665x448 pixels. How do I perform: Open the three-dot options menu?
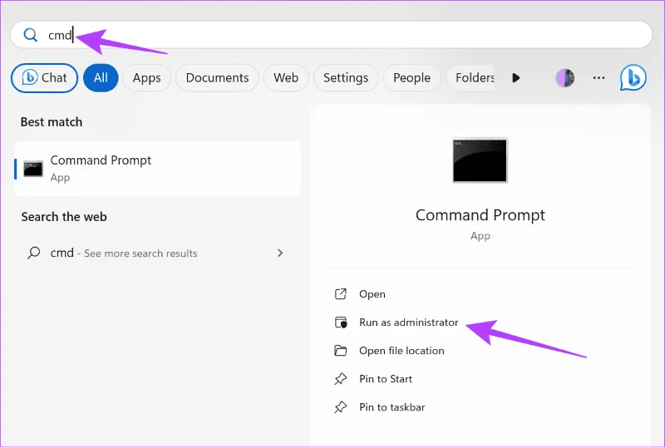tap(598, 77)
